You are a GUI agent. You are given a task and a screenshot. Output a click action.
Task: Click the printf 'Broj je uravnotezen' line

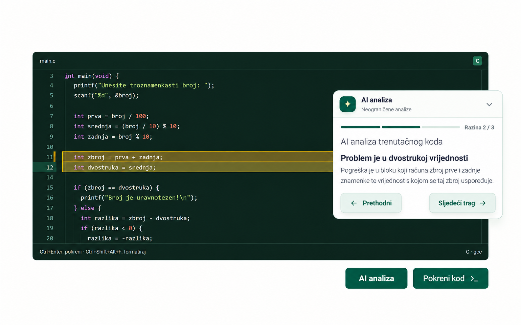coord(139,198)
